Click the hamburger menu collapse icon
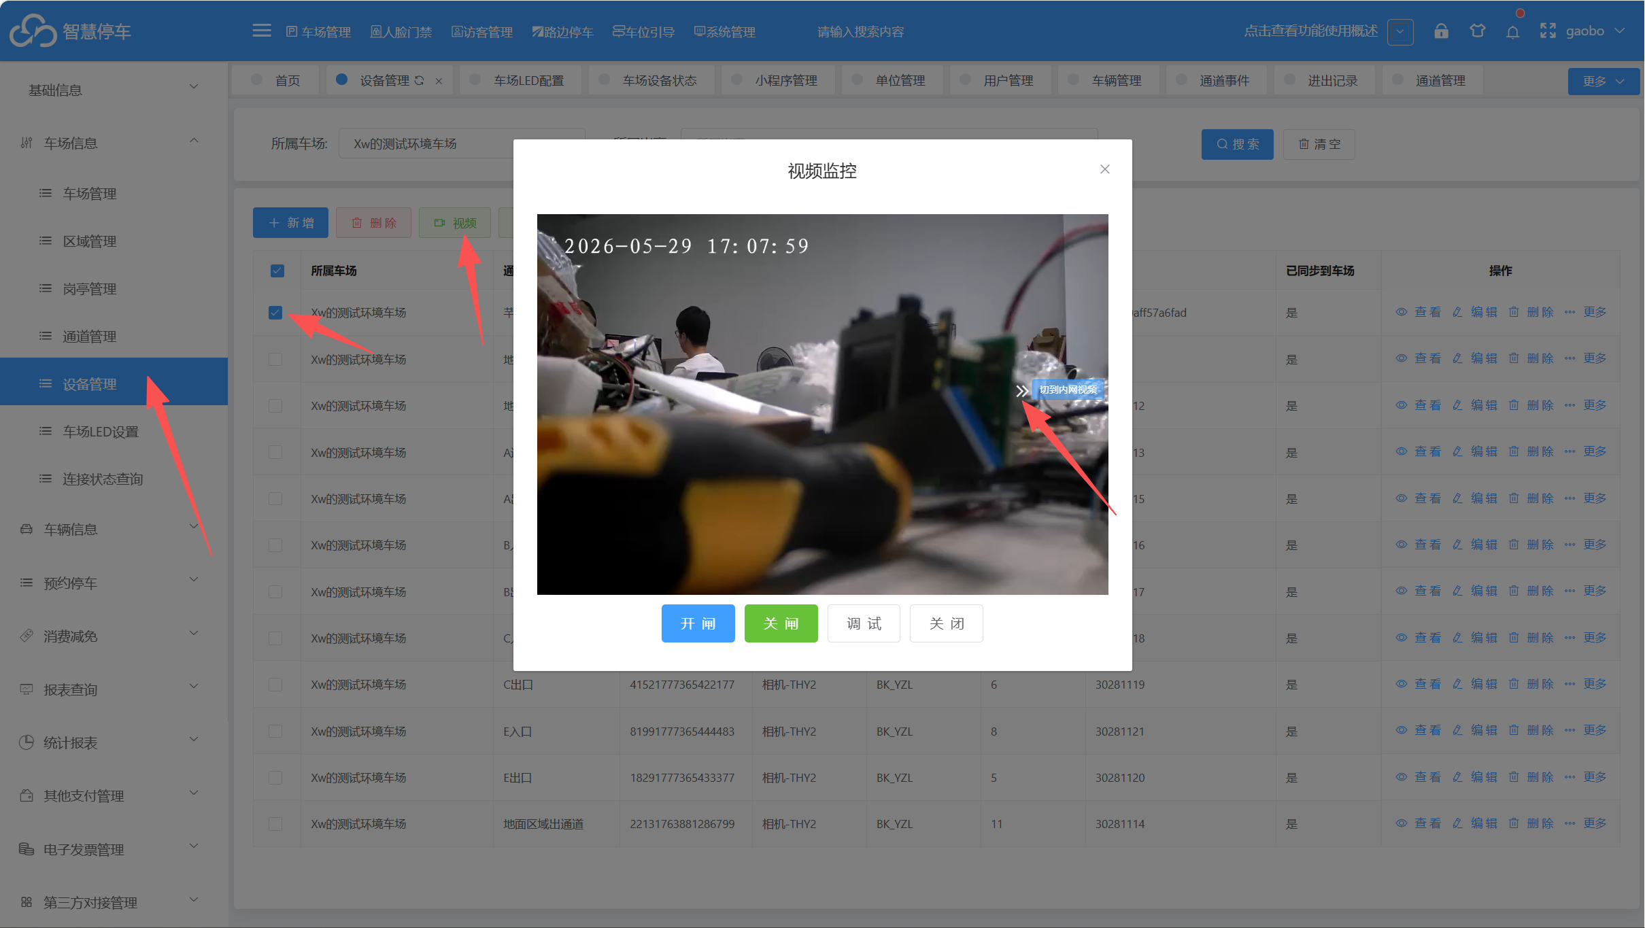1645x928 pixels. click(x=261, y=31)
